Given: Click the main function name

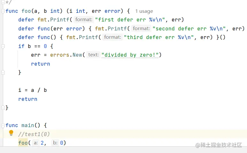Looking at the screenshot, I should [x=28, y=125].
